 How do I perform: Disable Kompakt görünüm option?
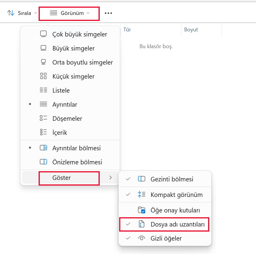tap(165, 195)
